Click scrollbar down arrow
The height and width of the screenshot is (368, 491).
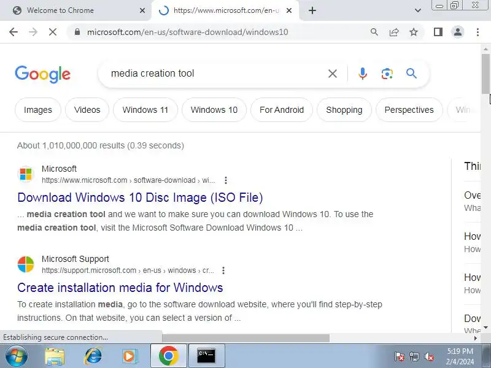485,328
